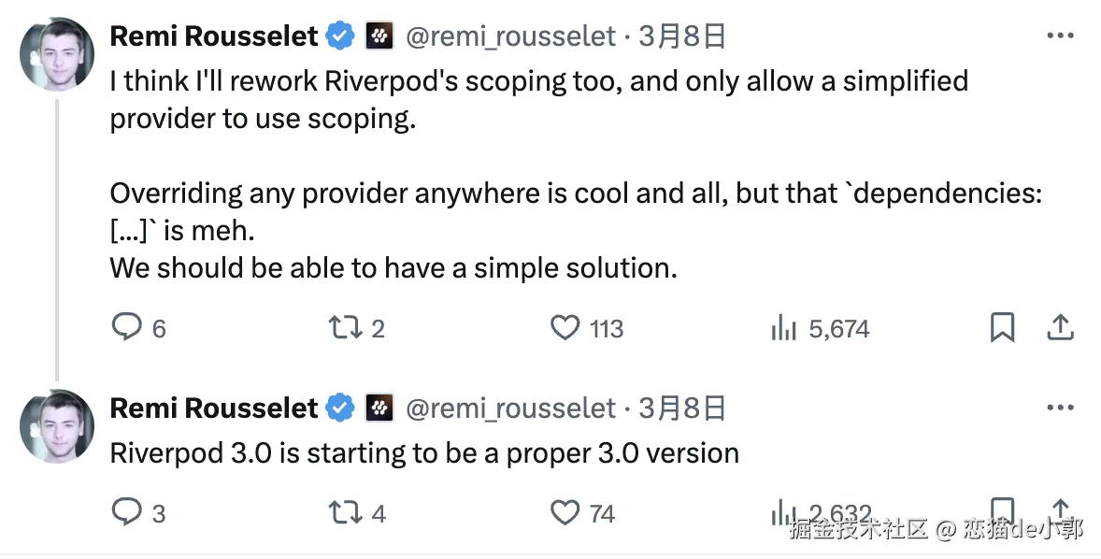Open Remi Rousselet's avatar on second tweet
Image resolution: width=1101 pixels, height=559 pixels.
coord(57,425)
